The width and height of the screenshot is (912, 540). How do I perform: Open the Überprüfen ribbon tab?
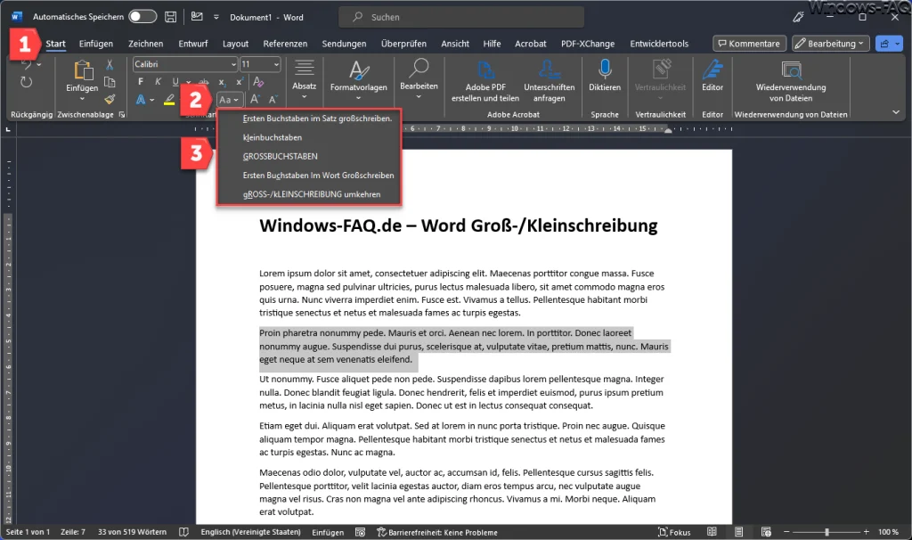tap(403, 44)
